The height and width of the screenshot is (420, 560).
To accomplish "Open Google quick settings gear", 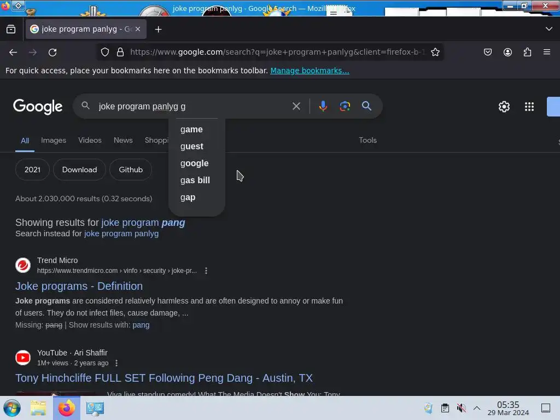I will pos(504,107).
